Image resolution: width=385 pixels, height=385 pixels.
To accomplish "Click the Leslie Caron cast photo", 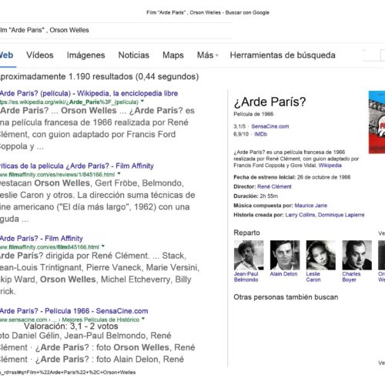I will [x=321, y=255].
